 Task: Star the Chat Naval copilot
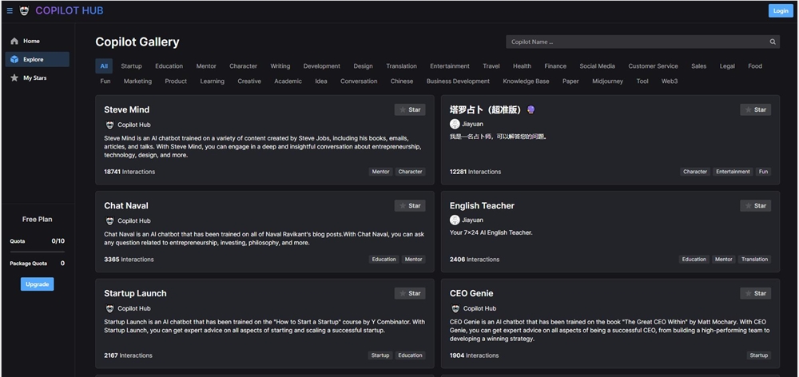410,206
